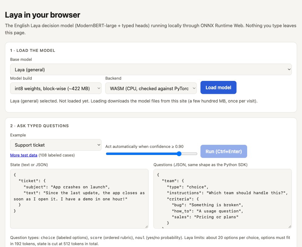This screenshot has width=302, height=247.
Task: Click the Questions (JSON, same shape) label
Action: (201, 165)
